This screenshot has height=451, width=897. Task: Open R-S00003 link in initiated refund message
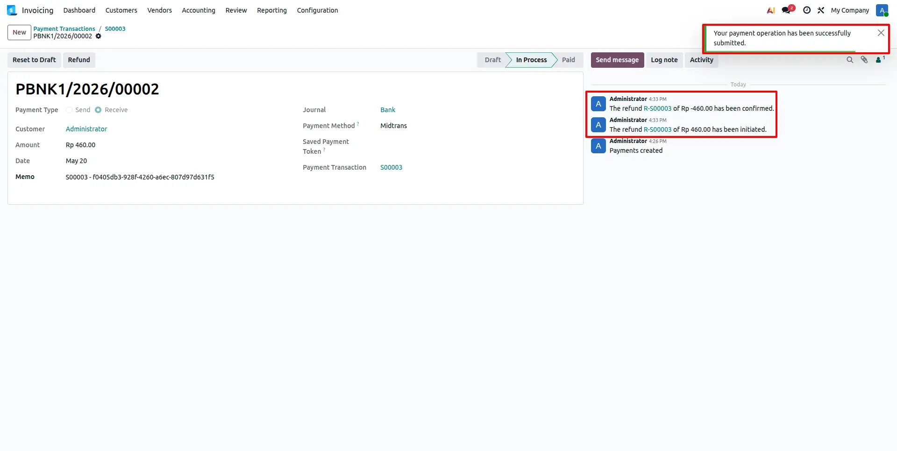point(657,129)
